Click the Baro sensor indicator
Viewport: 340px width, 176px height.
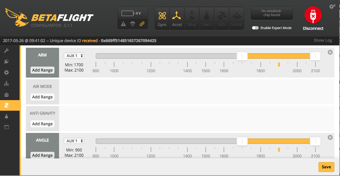point(207,19)
